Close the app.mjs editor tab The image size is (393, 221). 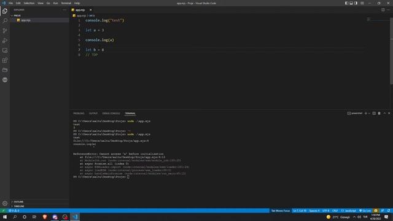[x=90, y=10]
